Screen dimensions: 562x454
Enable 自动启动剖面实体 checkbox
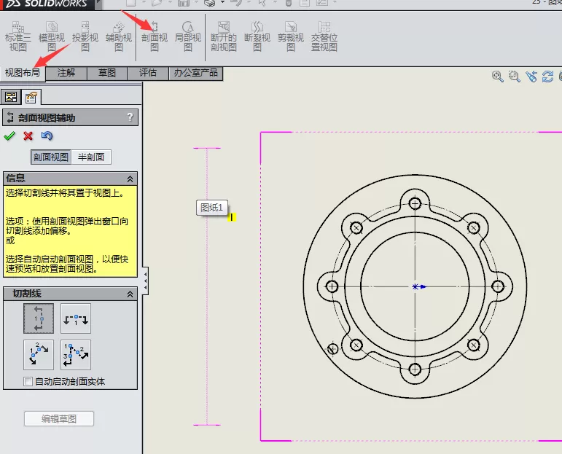28,382
